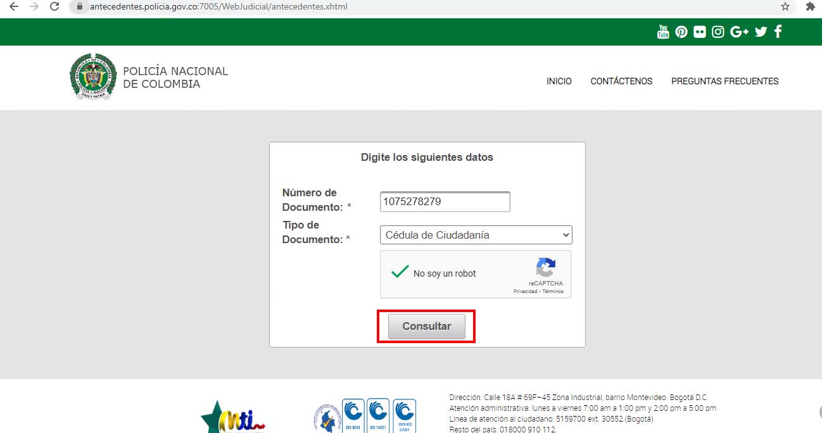Open the Google Plus social icon

click(x=739, y=32)
